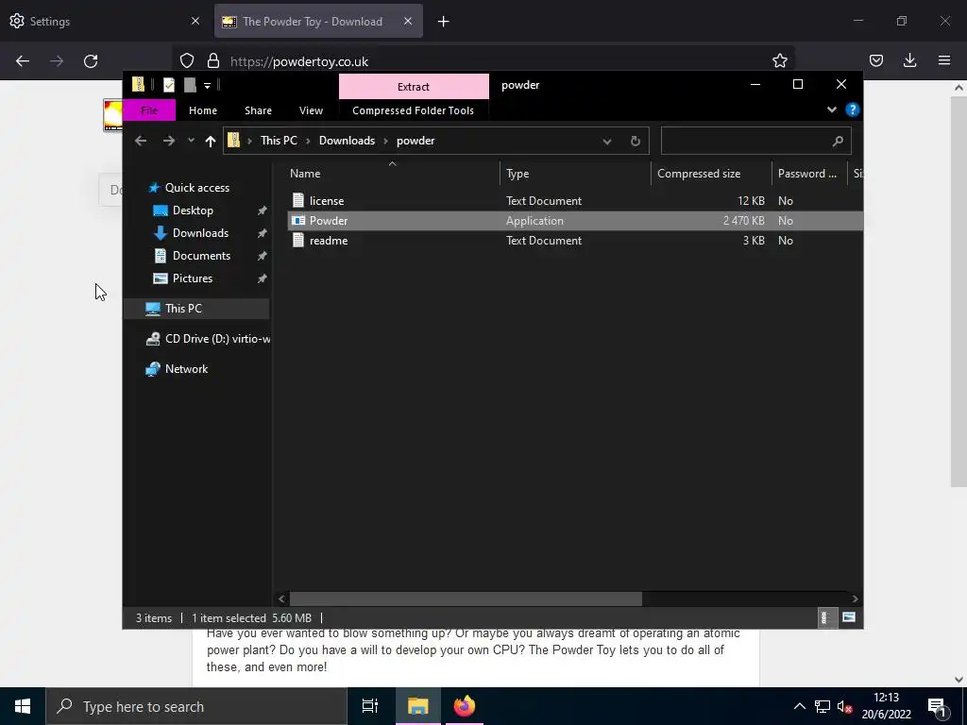Open Pictures in navigation pane

(192, 278)
